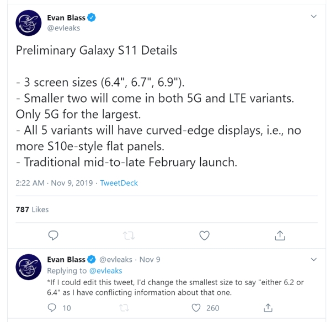
Task: Share the follow-up reply tweet
Action: point(269,308)
